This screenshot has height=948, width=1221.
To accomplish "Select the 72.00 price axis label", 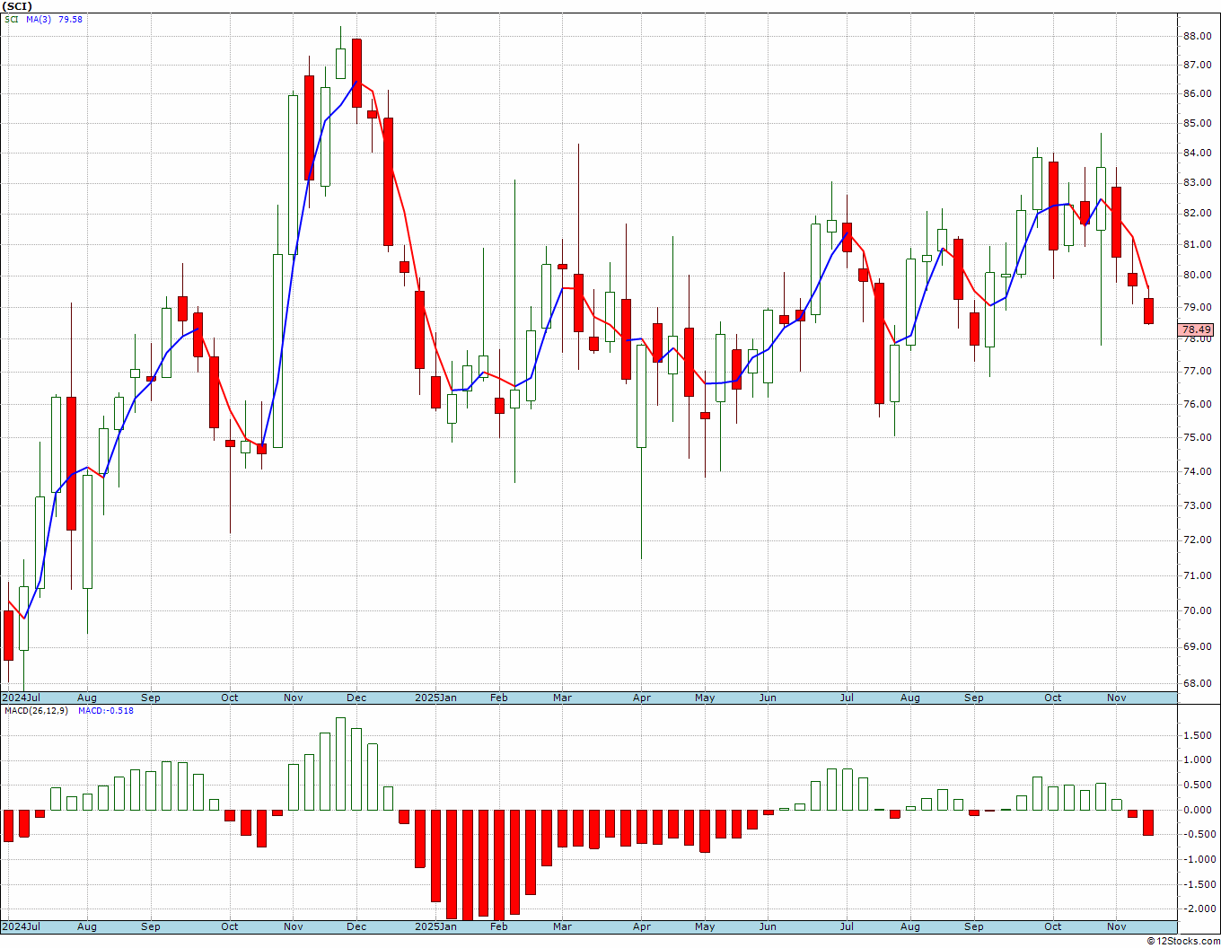I will tap(1197, 540).
